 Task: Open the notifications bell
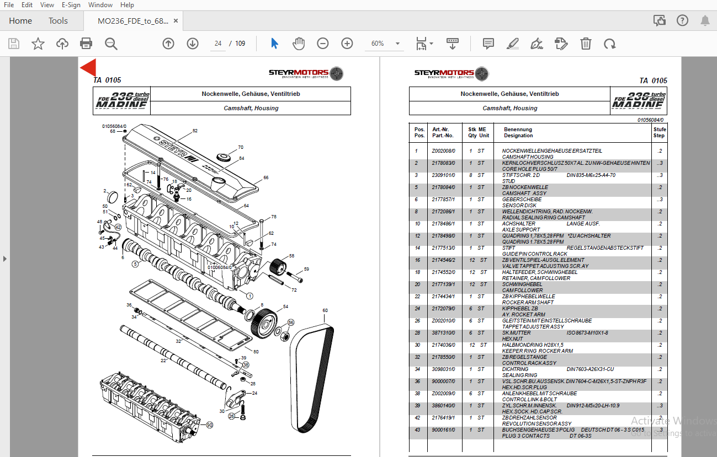pyautogui.click(x=705, y=21)
